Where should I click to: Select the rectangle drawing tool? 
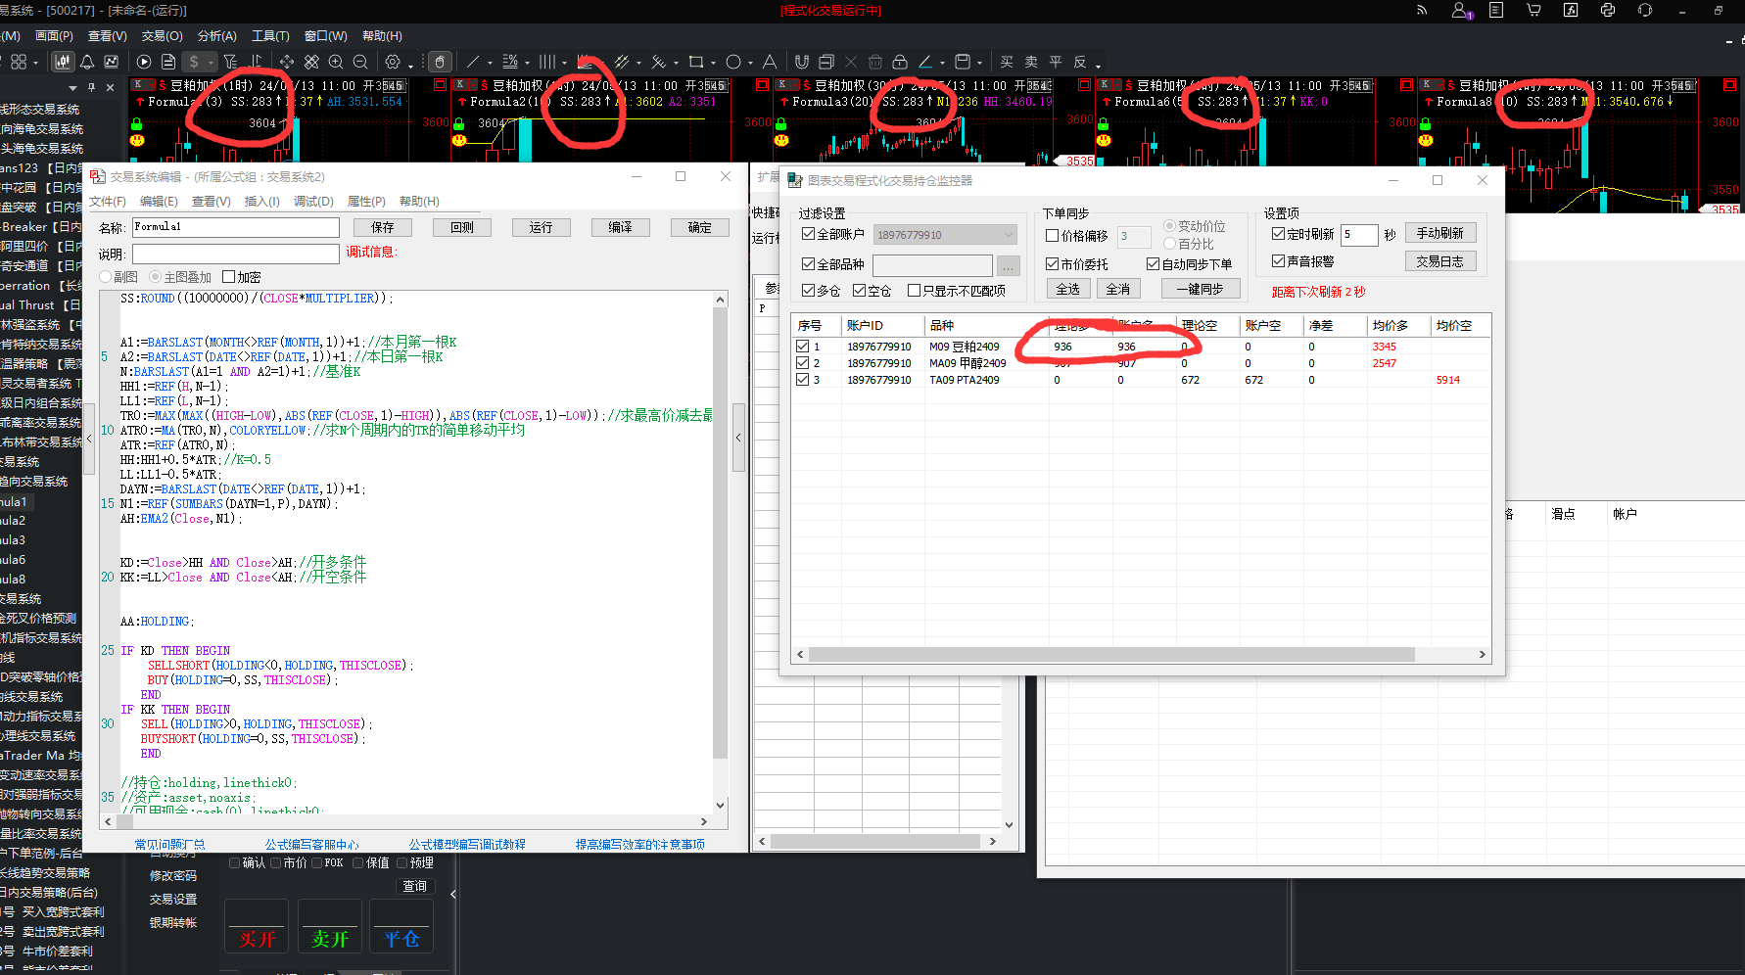pos(696,62)
